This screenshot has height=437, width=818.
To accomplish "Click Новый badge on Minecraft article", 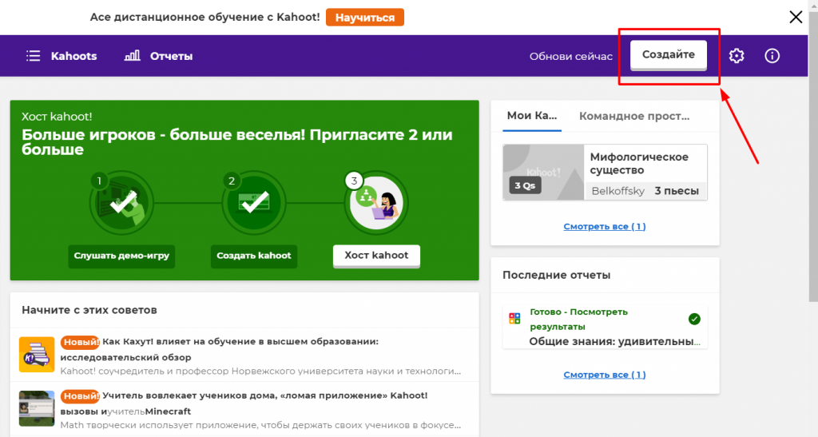I will click(x=80, y=396).
